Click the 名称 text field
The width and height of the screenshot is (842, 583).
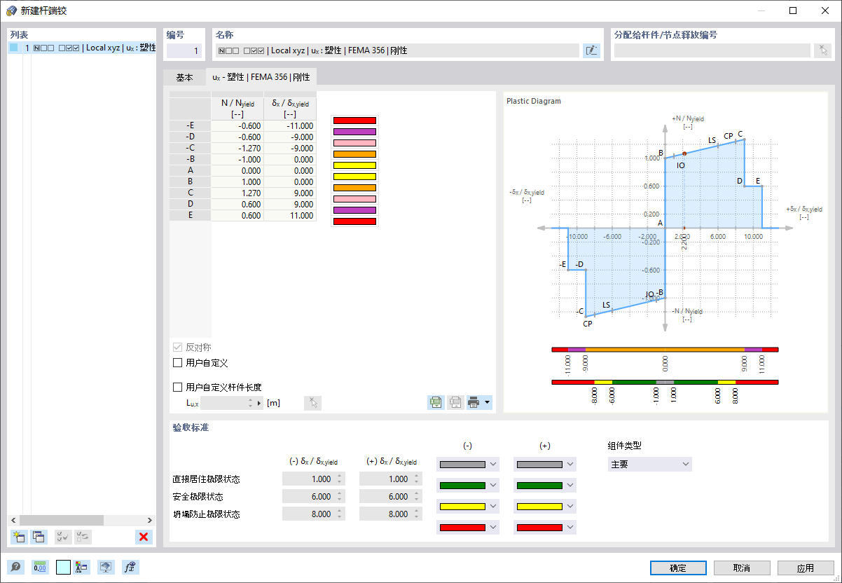396,50
